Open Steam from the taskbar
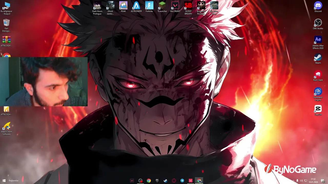 166,181
